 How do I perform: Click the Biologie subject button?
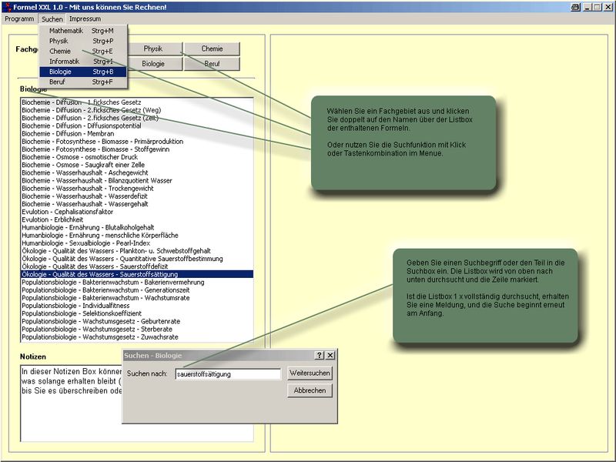tap(153, 64)
